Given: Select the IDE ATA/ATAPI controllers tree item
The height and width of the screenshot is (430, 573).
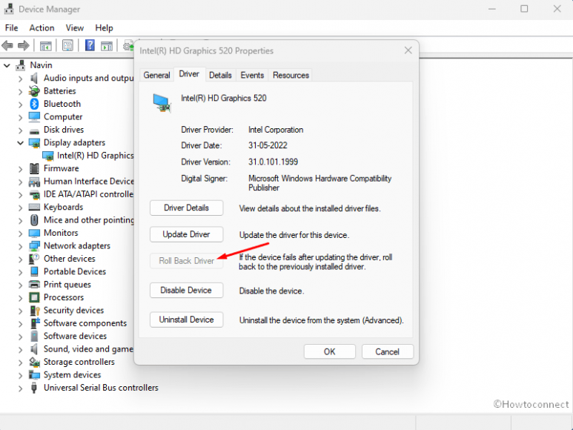Looking at the screenshot, I should click(x=88, y=194).
